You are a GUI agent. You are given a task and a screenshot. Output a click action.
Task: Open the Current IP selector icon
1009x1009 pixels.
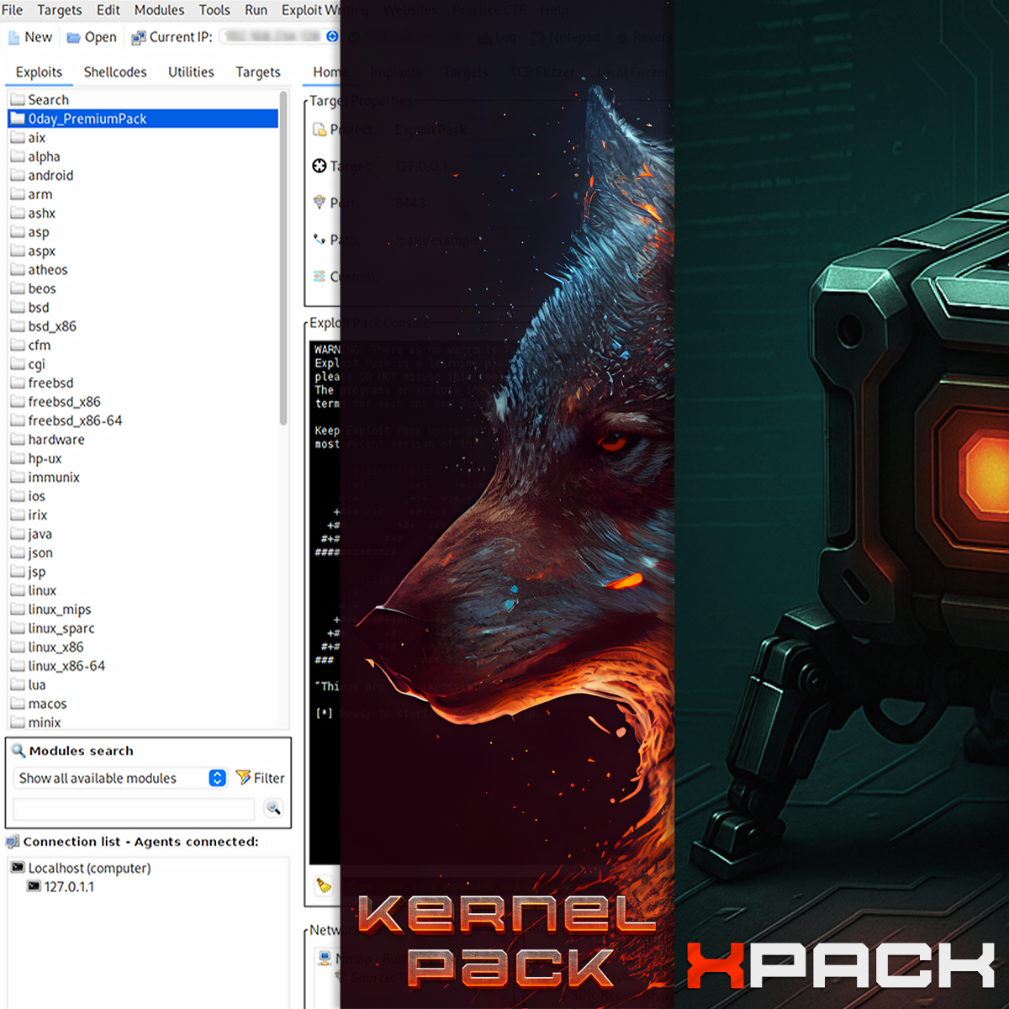331,36
